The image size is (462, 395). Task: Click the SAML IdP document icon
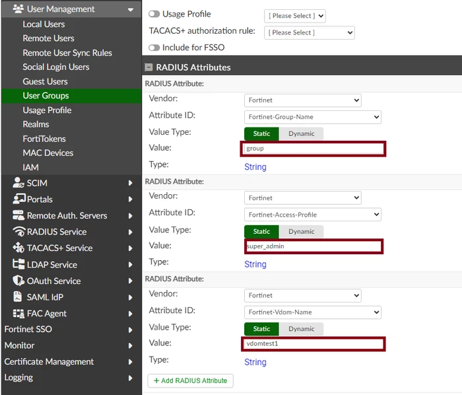pyautogui.click(x=18, y=297)
